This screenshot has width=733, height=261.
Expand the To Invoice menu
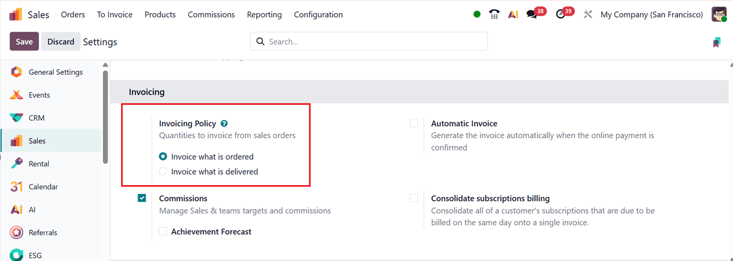tap(114, 15)
